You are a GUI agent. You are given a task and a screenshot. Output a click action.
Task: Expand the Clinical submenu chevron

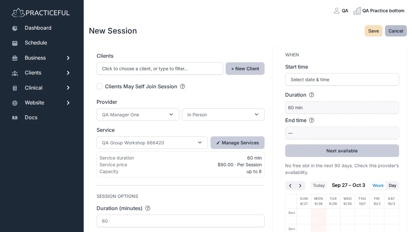point(68,88)
